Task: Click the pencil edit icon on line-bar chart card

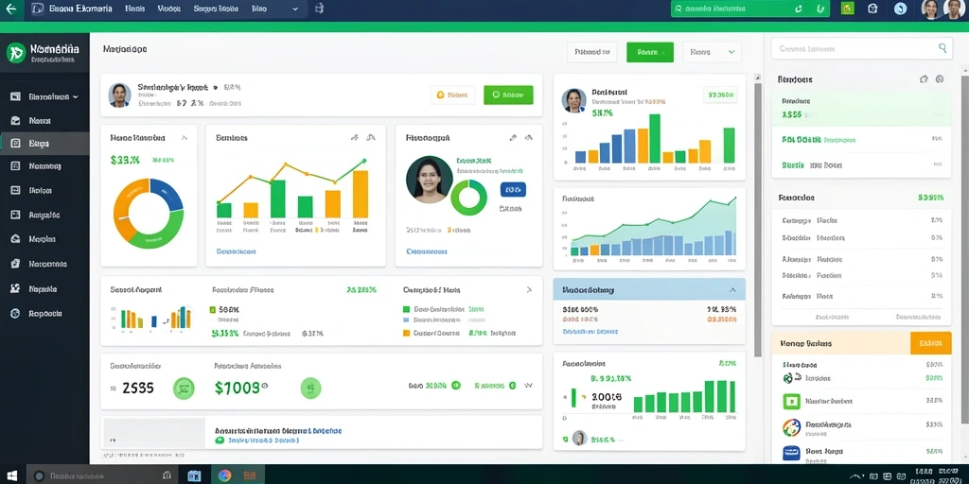Action: pyautogui.click(x=354, y=138)
